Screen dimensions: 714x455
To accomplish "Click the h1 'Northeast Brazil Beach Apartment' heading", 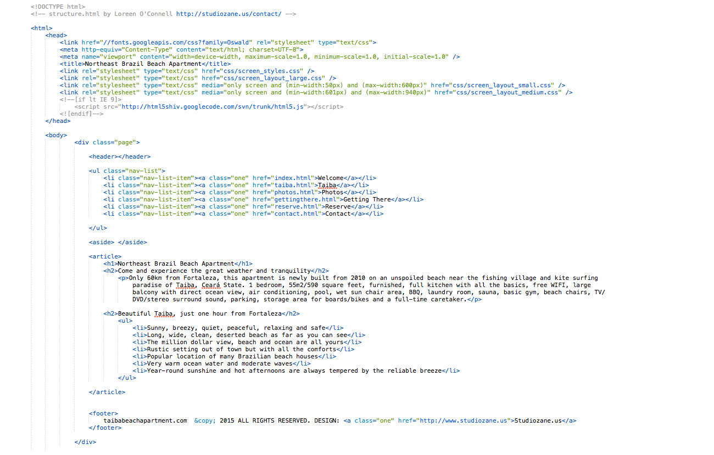I will point(176,263).
